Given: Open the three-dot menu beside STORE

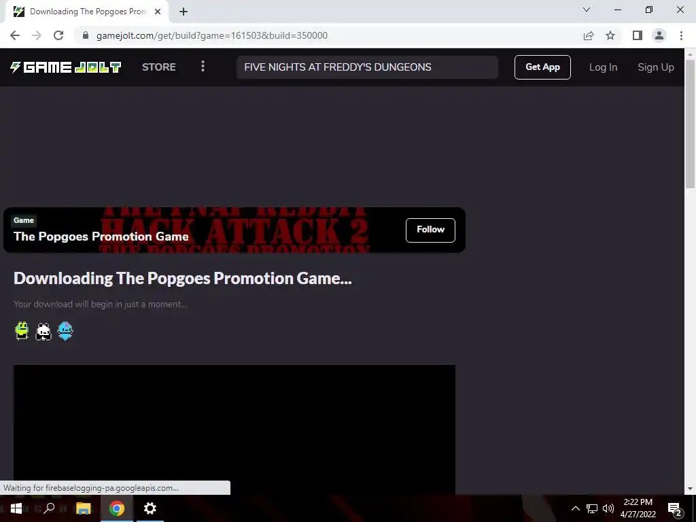Looking at the screenshot, I should [203, 67].
